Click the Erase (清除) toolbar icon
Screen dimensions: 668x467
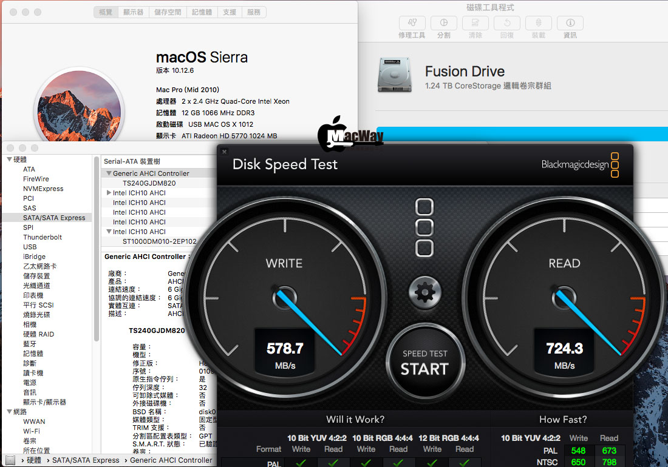coord(475,23)
